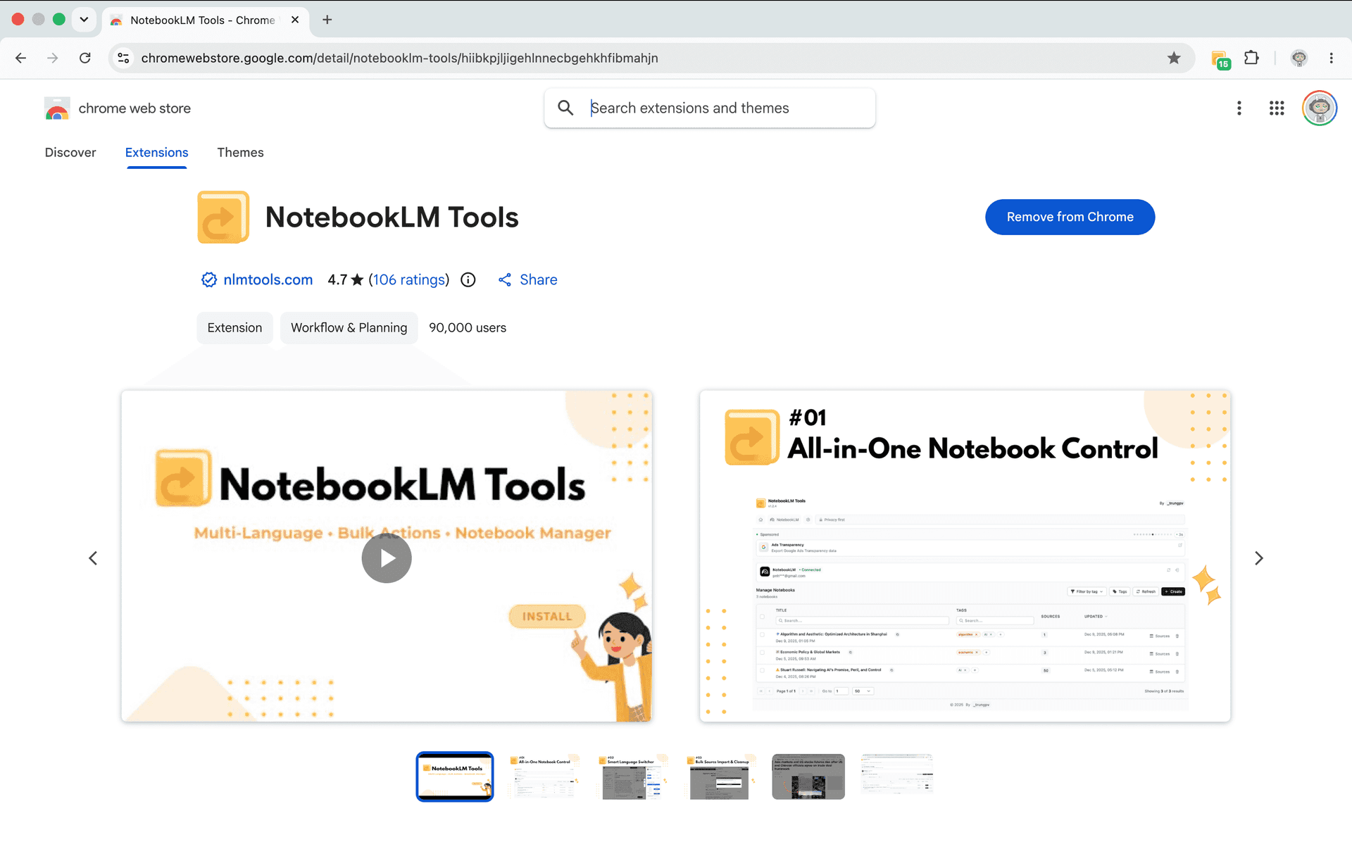Switch to the Discover tab

pos(70,152)
